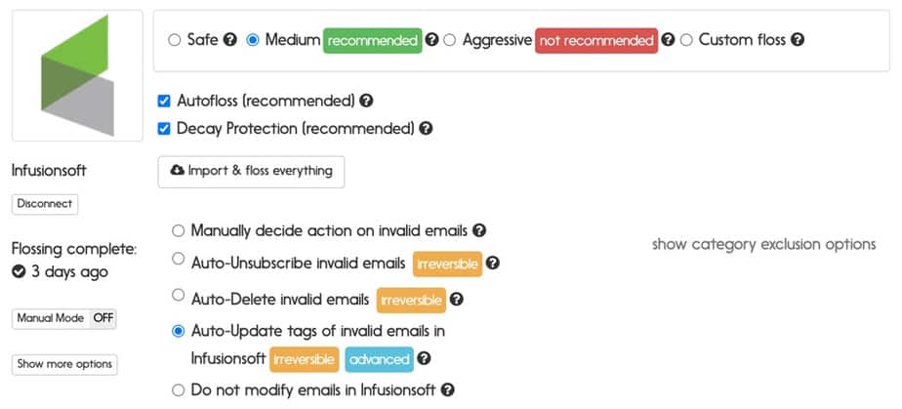
Task: Choose the Custom floss radio button
Action: pos(686,40)
